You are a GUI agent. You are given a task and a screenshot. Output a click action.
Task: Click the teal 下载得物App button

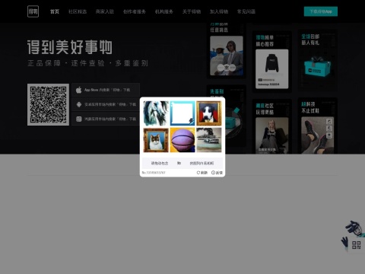(321, 11)
